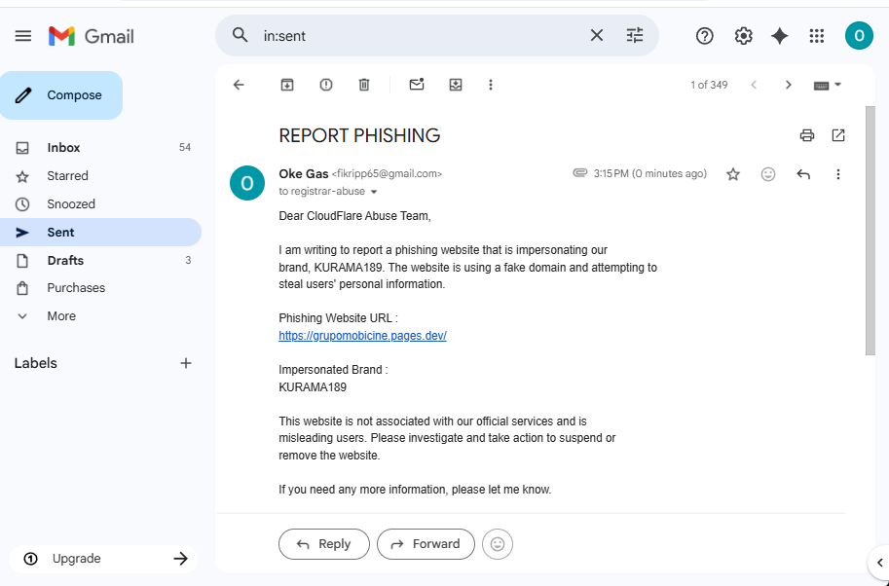The height and width of the screenshot is (586, 889).
Task: Delete the email with the trash icon
Action: click(x=364, y=85)
